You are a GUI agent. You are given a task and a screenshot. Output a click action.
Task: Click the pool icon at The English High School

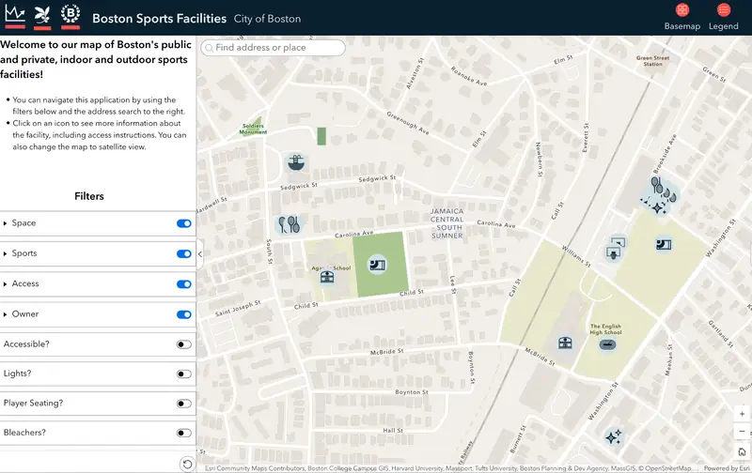(607, 344)
